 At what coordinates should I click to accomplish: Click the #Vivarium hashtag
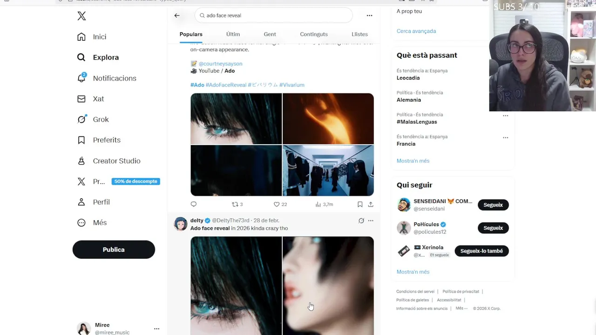pos(291,85)
